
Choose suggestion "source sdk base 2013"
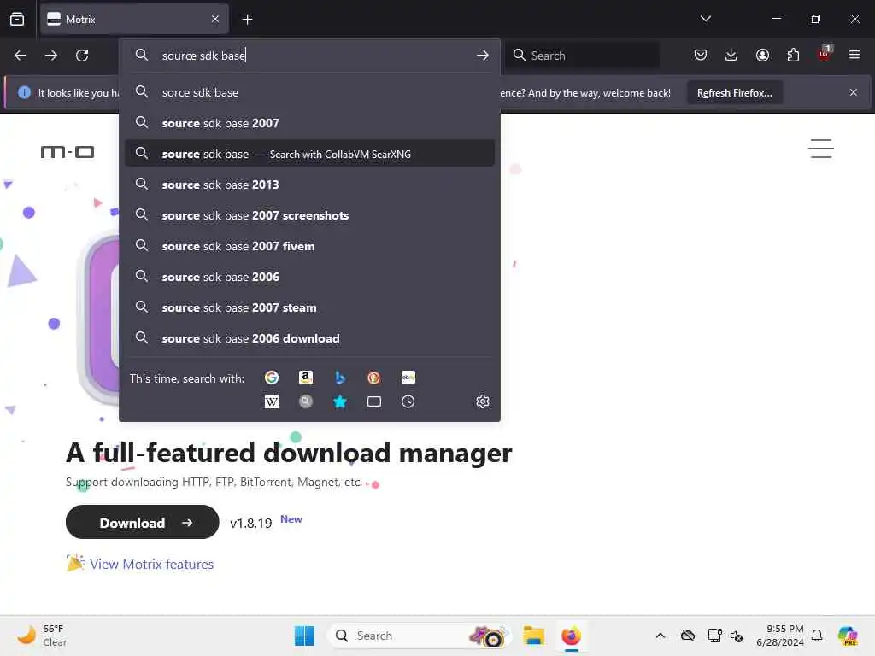[309, 184]
